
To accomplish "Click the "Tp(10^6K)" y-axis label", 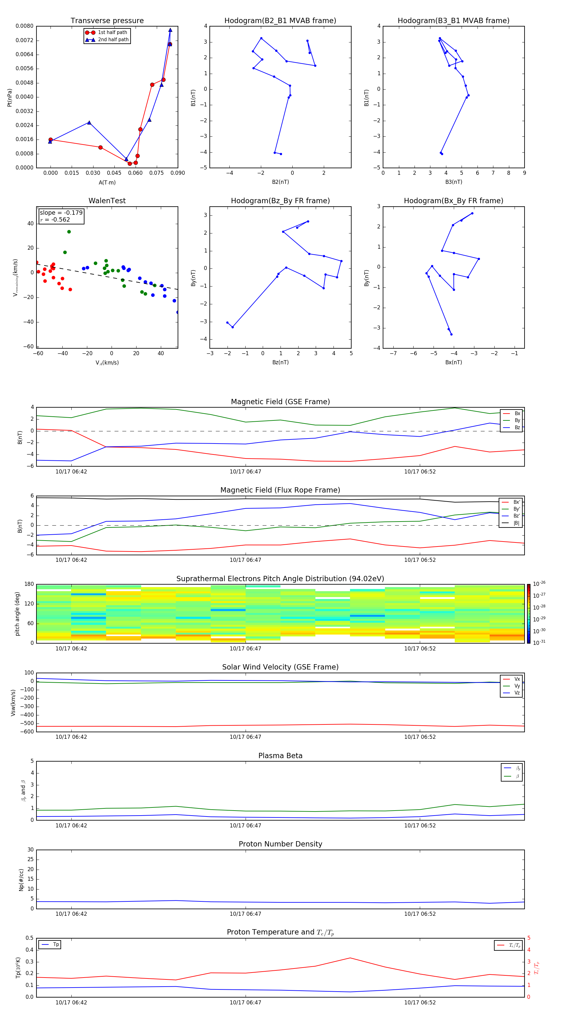I will point(18,968).
